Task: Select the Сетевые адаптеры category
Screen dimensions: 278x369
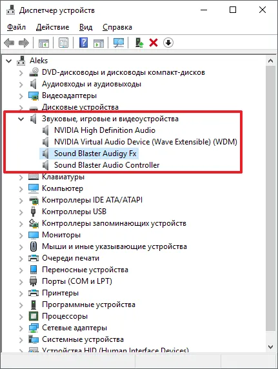Action: (74, 328)
